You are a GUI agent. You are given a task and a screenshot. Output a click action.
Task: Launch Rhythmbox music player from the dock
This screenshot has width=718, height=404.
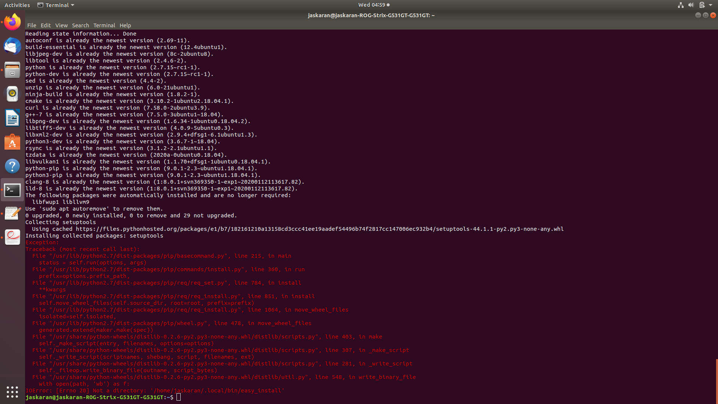tap(12, 94)
